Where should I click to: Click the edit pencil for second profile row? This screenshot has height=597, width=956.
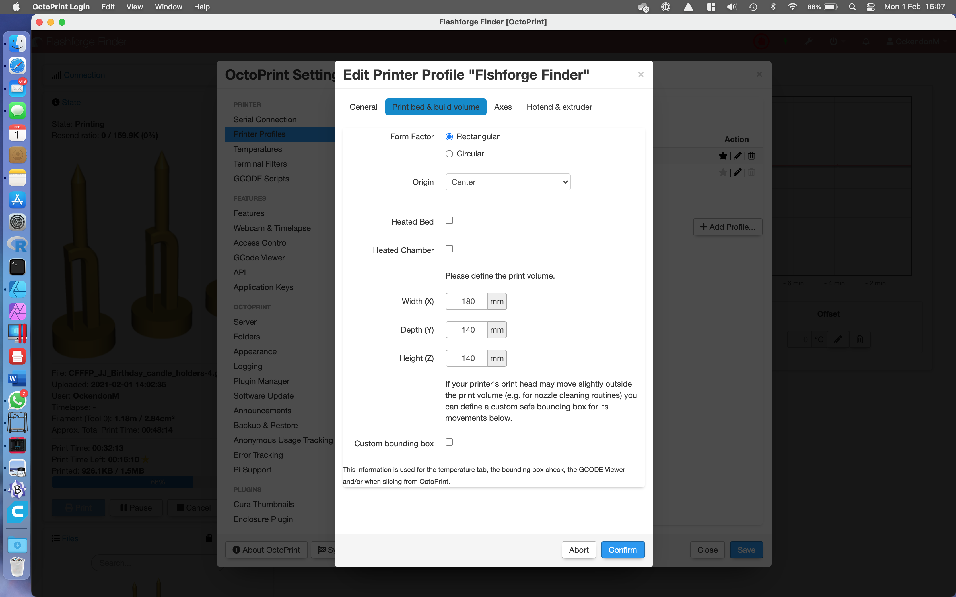click(737, 172)
